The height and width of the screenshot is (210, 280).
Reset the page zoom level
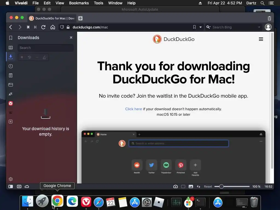coord(208,186)
